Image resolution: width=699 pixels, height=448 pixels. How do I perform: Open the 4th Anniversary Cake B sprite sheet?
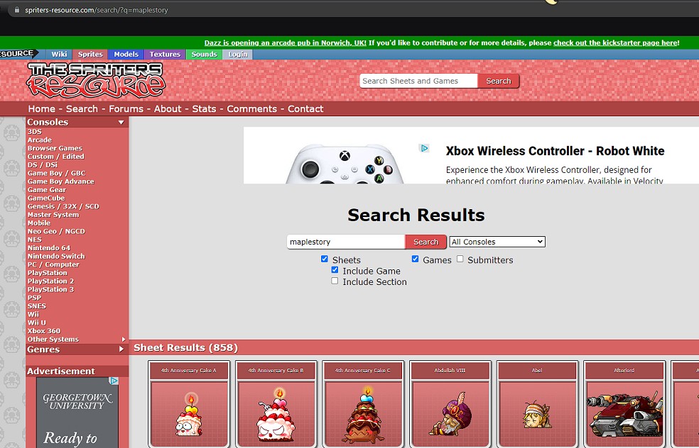click(276, 403)
